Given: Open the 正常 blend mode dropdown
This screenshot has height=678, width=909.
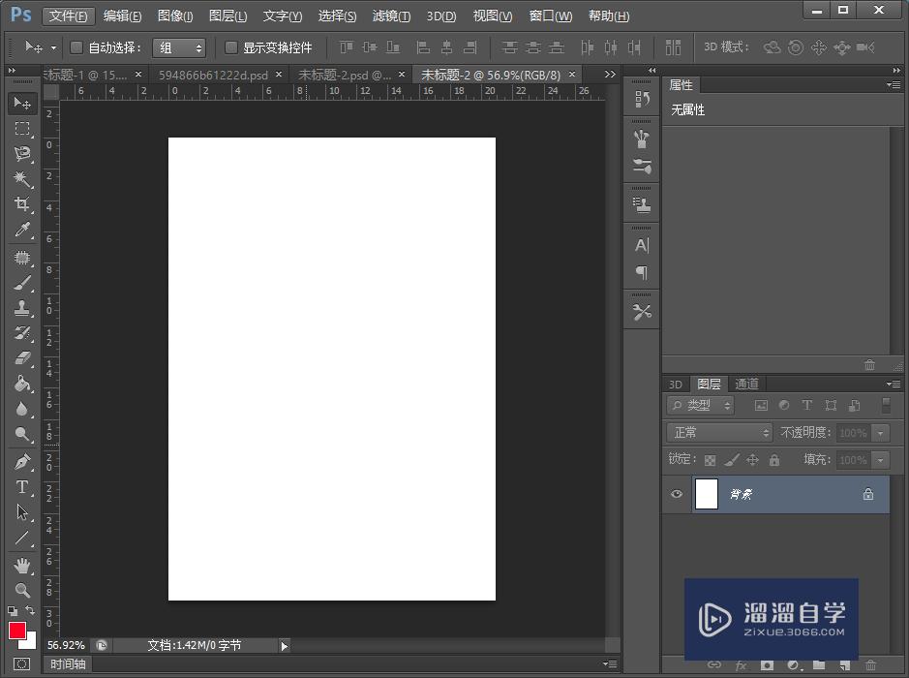Looking at the screenshot, I should [718, 432].
